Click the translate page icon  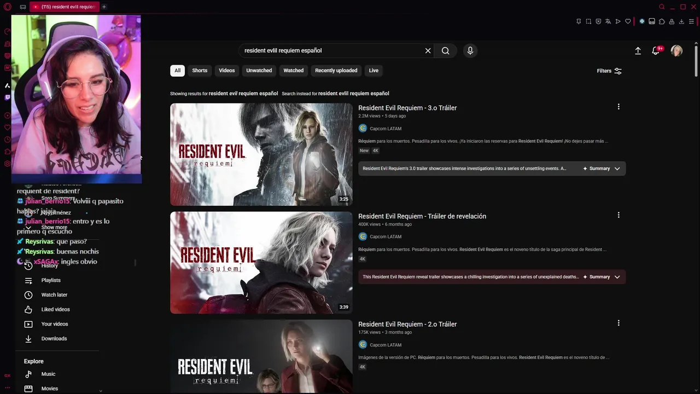608,21
